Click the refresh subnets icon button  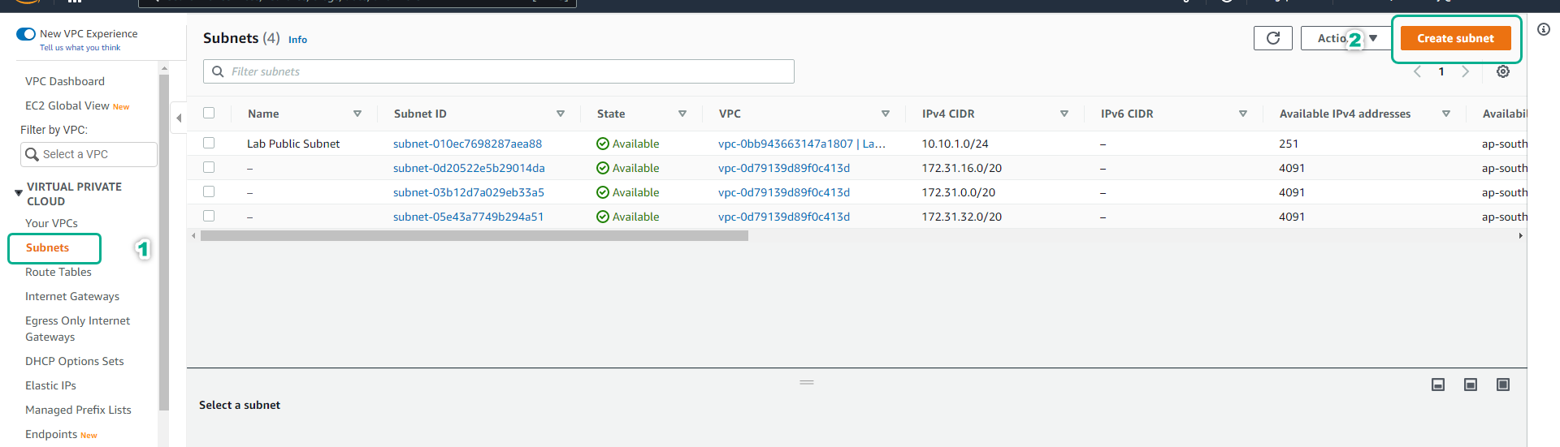1272,38
